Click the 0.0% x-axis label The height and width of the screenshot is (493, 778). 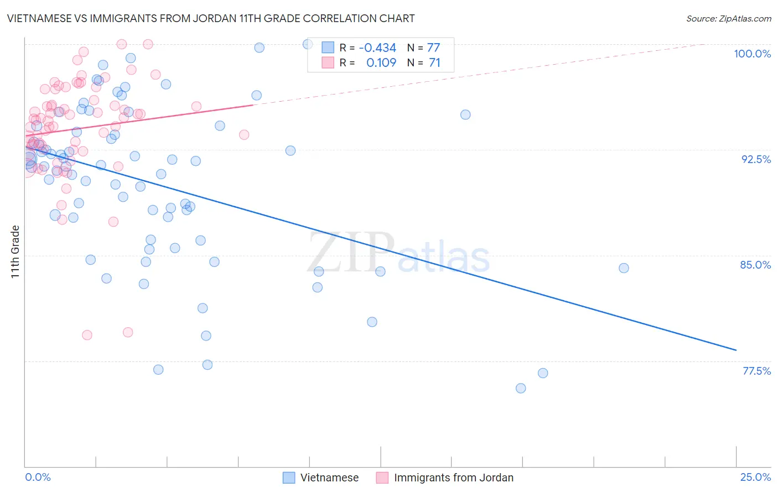pos(38,477)
